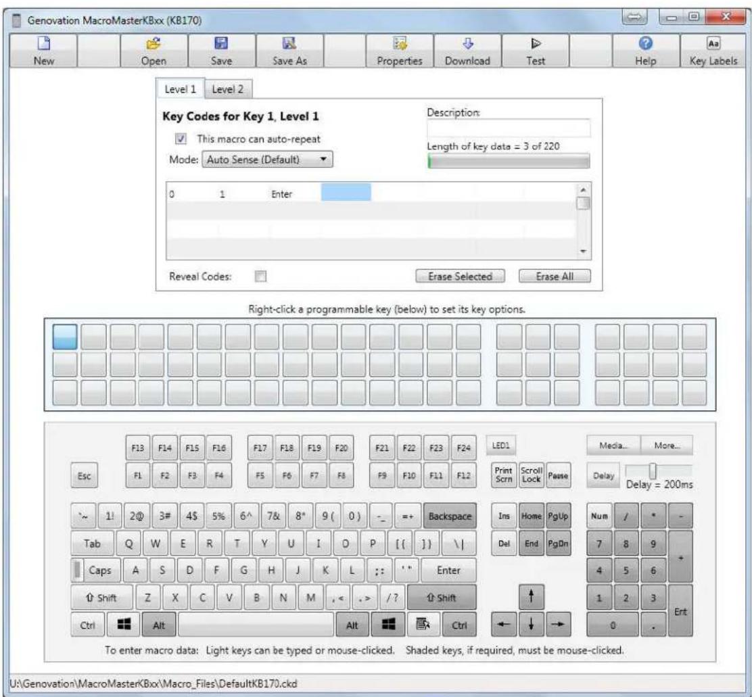This screenshot has width=752, height=697.
Task: Click the Print Scrn key
Action: [x=504, y=475]
